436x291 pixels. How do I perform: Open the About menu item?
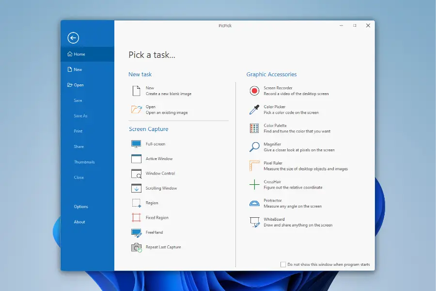point(79,222)
